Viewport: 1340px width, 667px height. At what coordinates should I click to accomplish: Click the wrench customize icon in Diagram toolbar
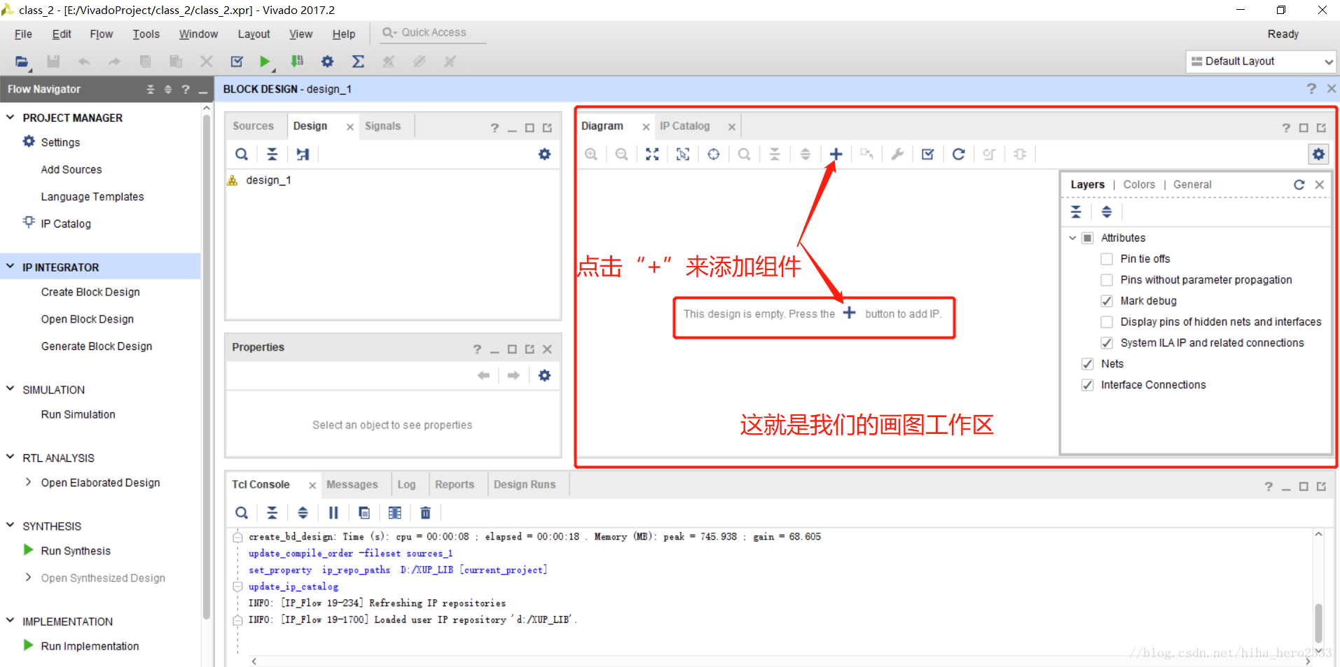tap(897, 154)
